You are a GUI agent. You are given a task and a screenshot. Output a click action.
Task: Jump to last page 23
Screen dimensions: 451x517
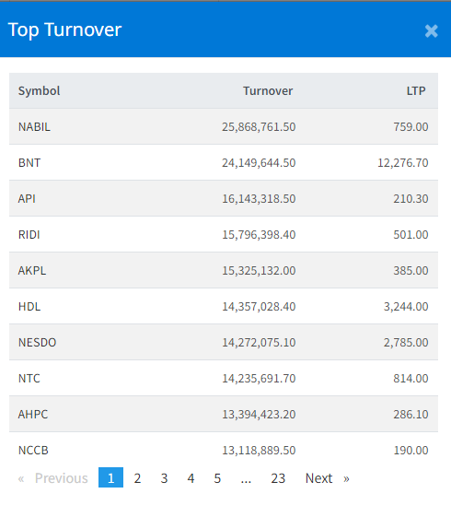[278, 477]
